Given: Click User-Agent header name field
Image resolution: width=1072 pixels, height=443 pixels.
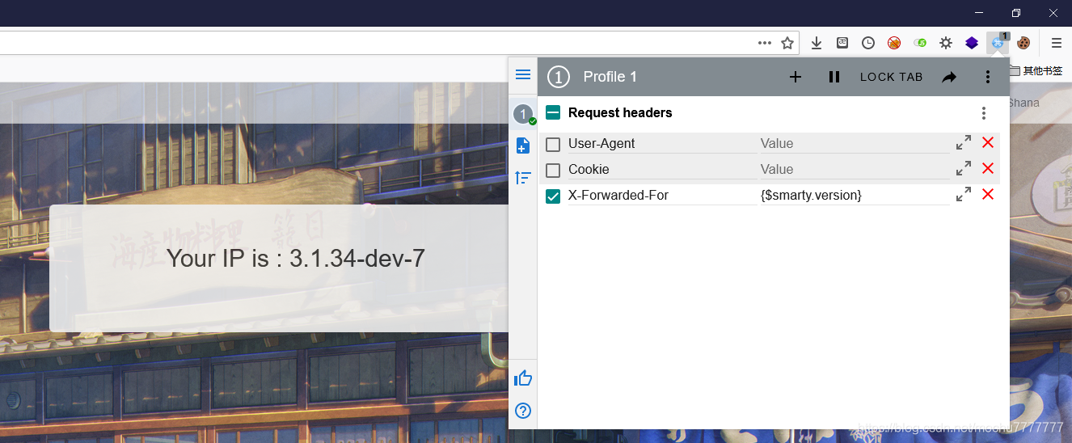Looking at the screenshot, I should click(662, 144).
